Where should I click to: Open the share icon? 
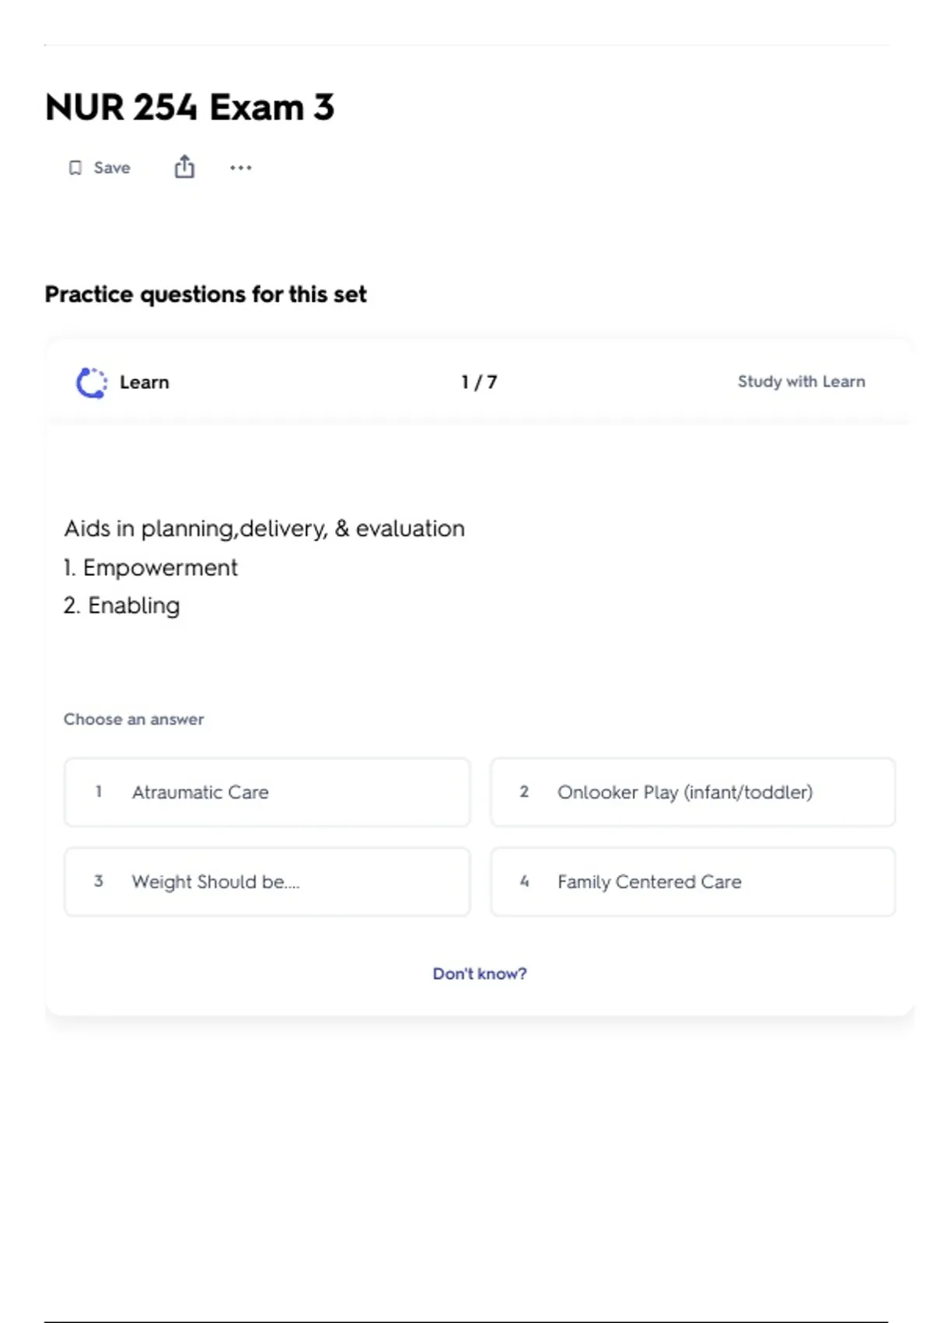pyautogui.click(x=184, y=167)
